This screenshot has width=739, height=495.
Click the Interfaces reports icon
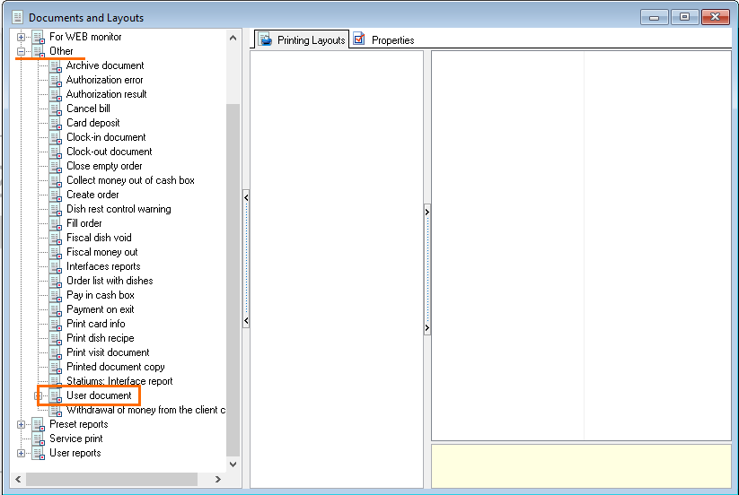pyautogui.click(x=56, y=267)
